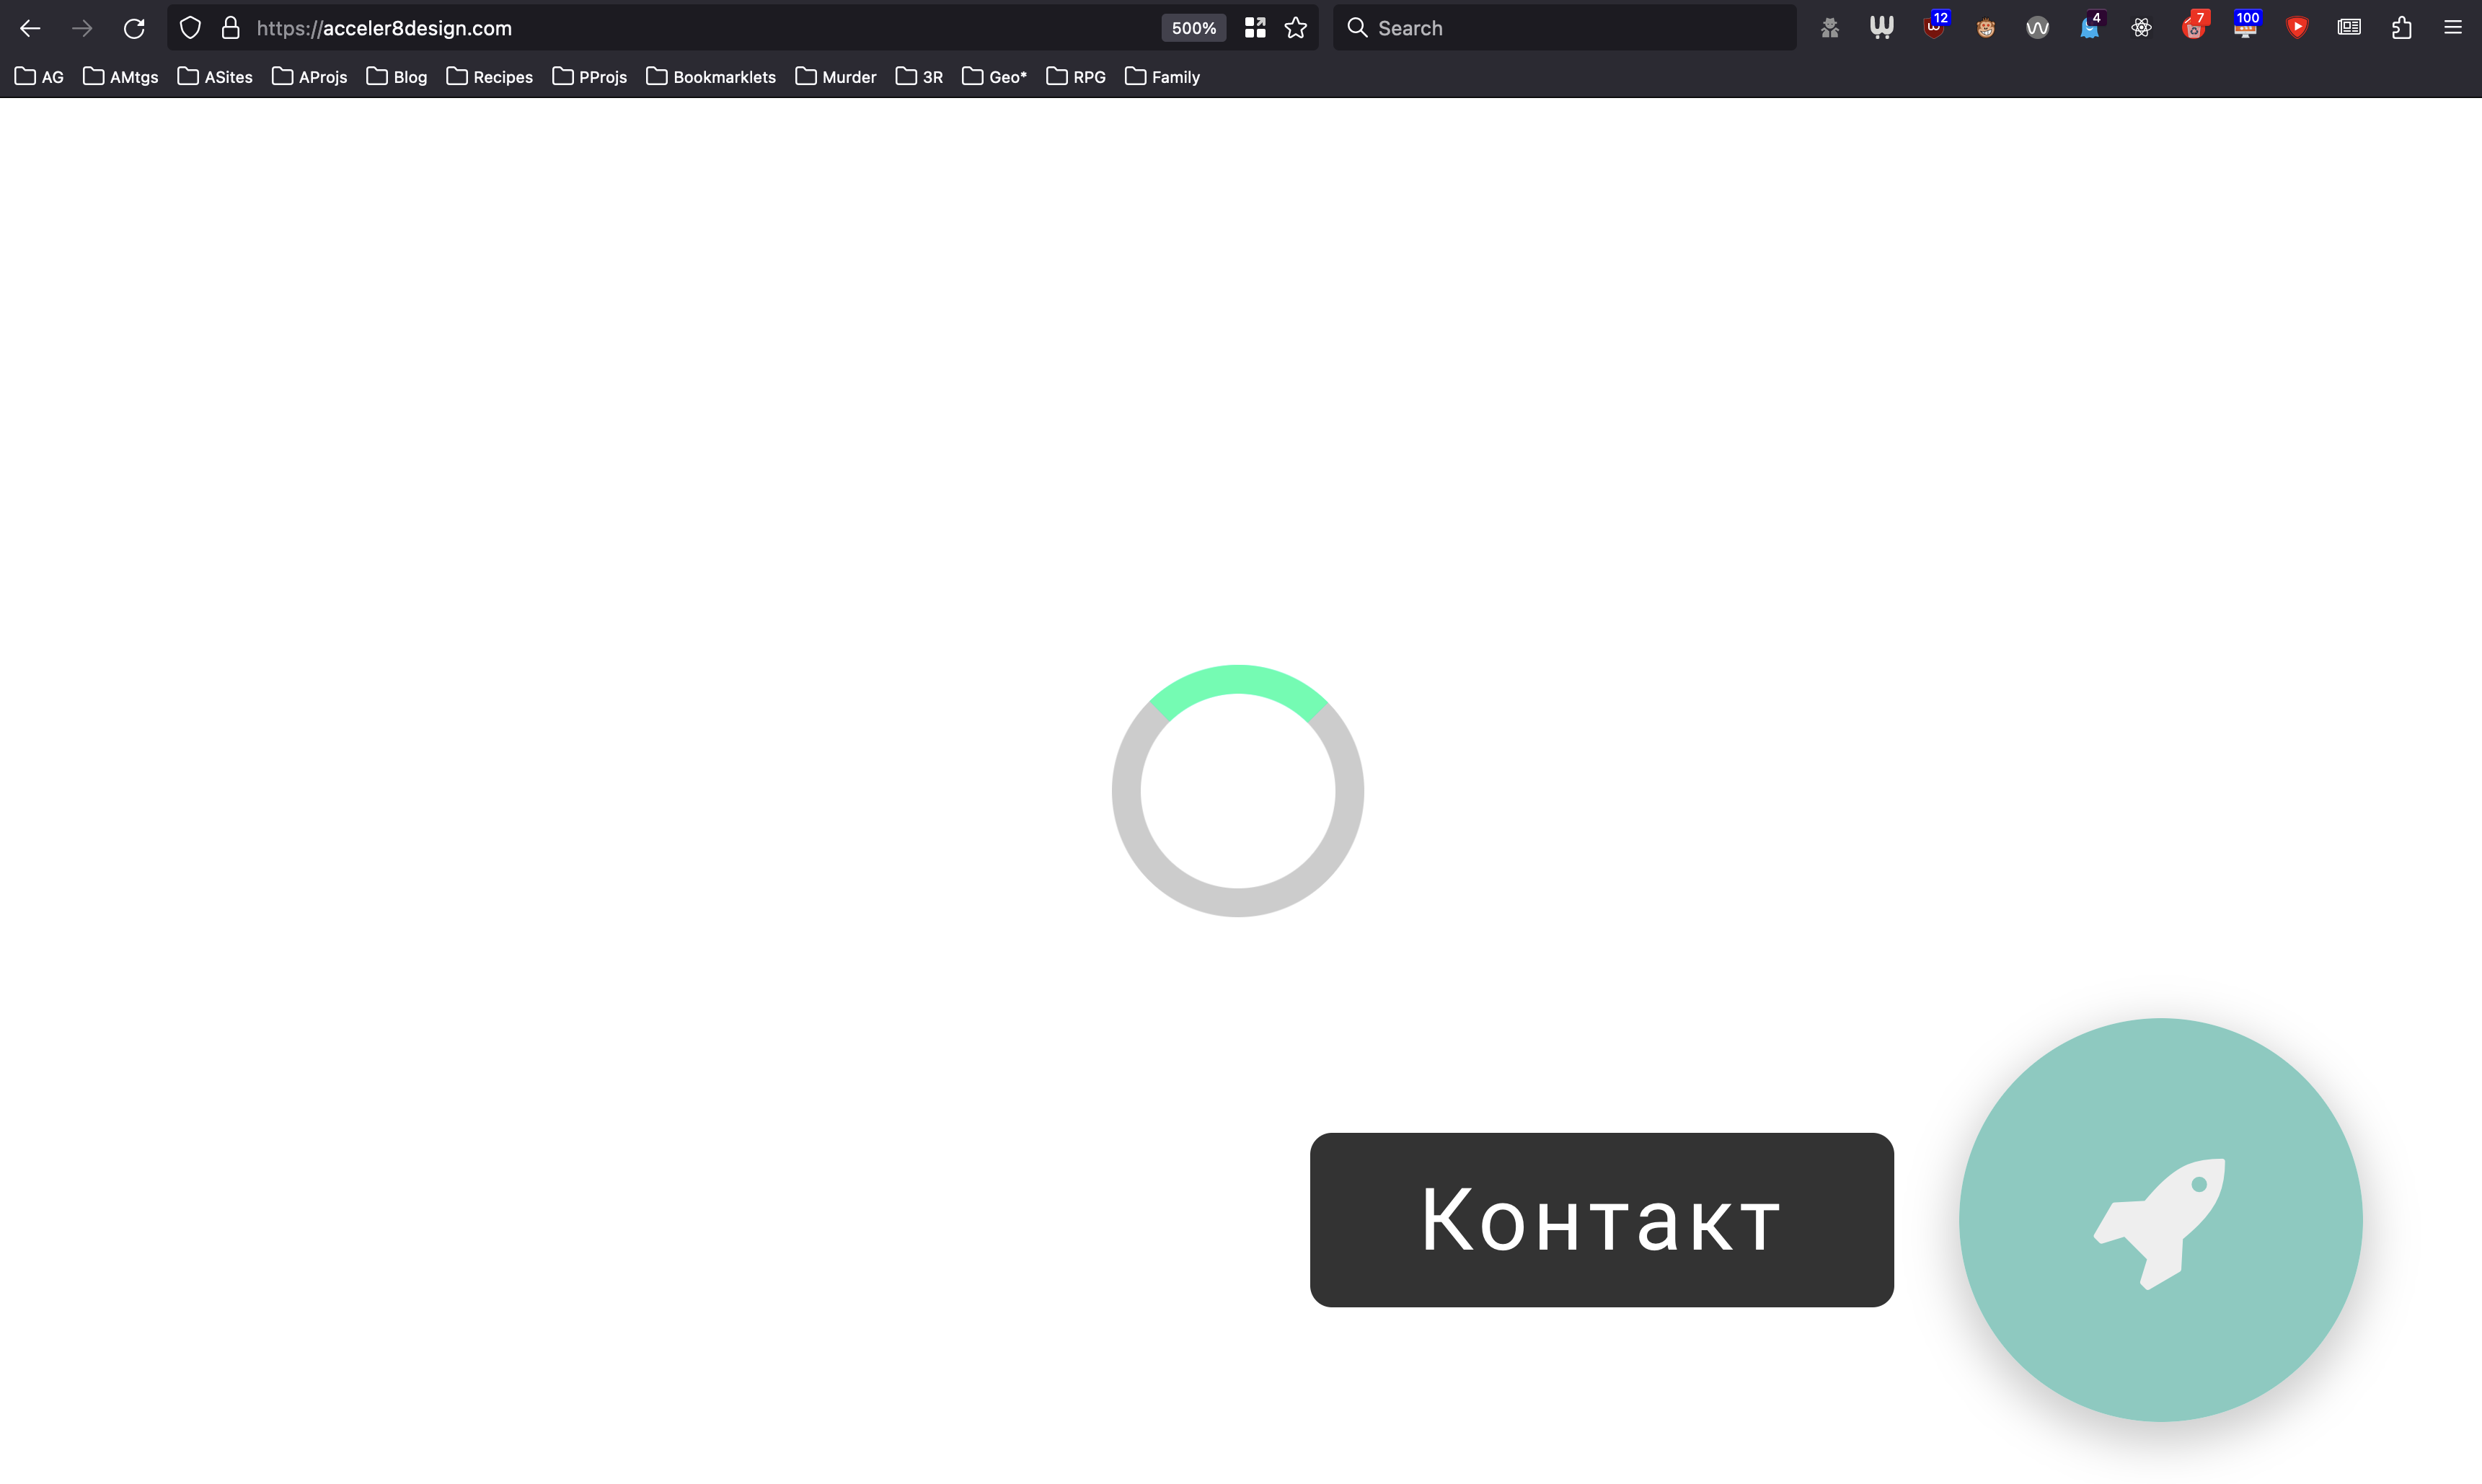
Task: Open the Blog bookmark folder
Action: pos(397,77)
